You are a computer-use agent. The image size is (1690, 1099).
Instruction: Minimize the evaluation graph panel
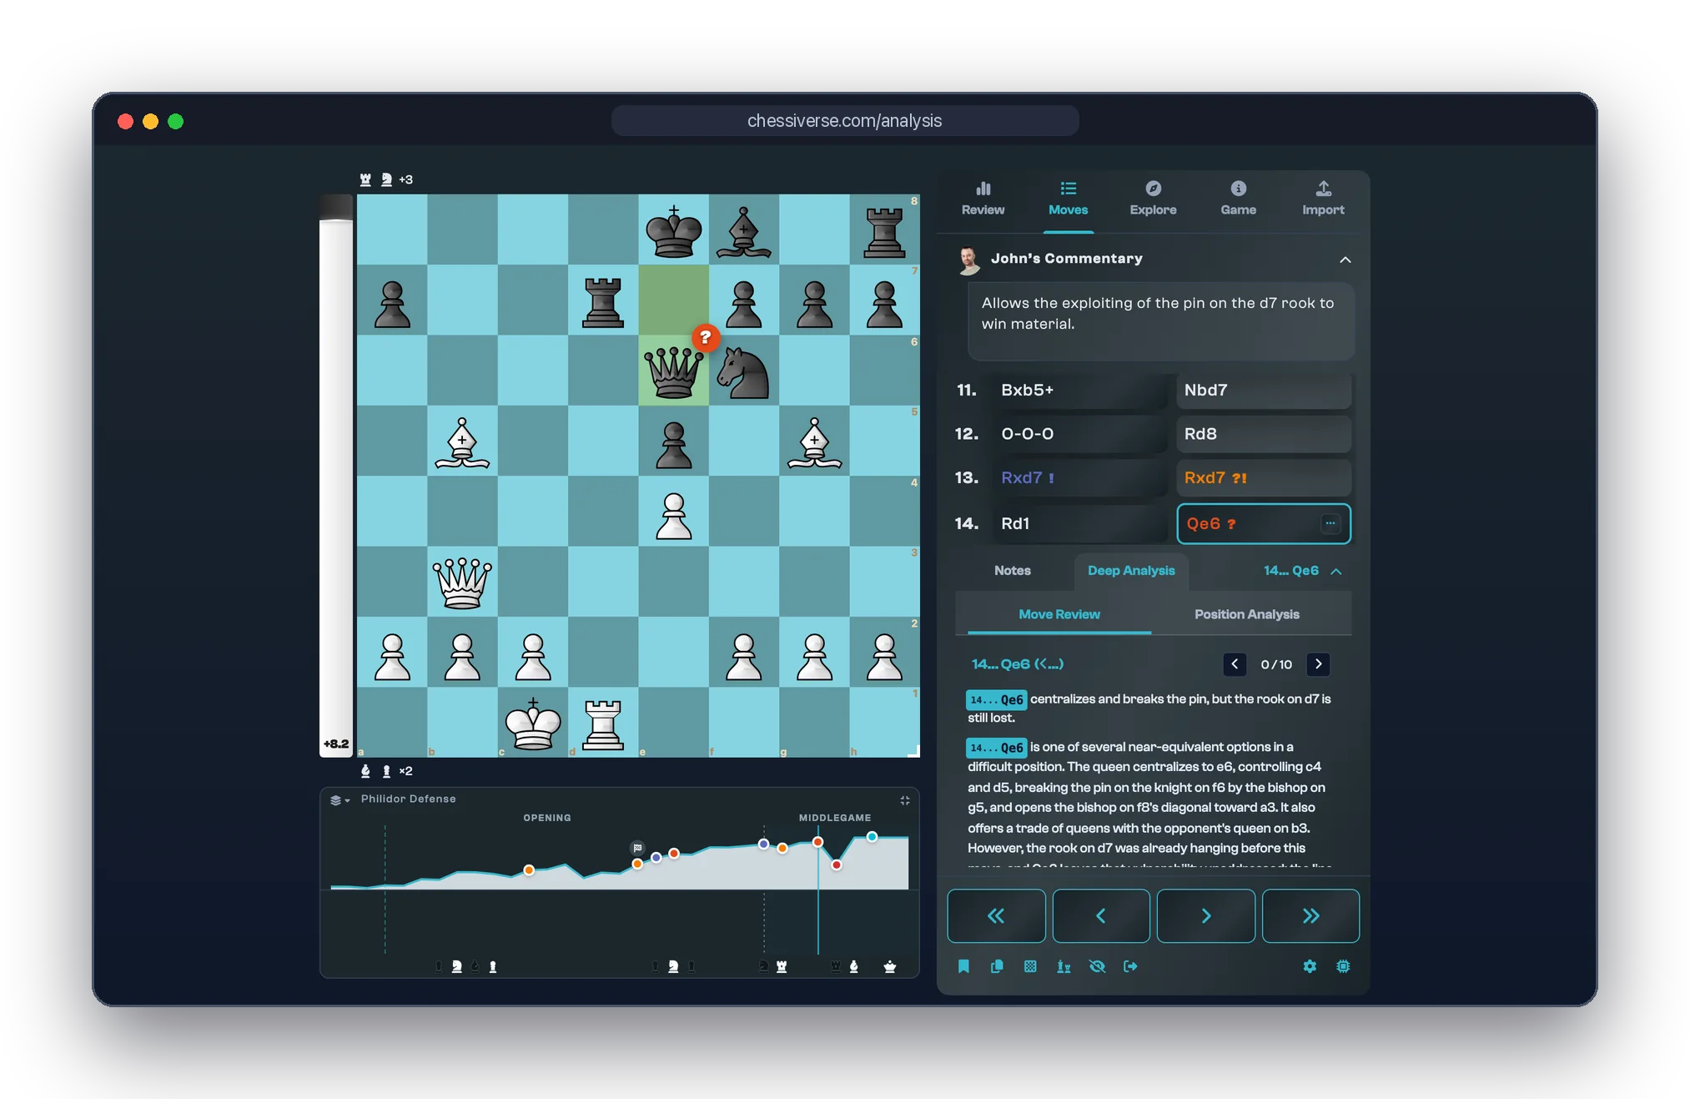click(905, 800)
